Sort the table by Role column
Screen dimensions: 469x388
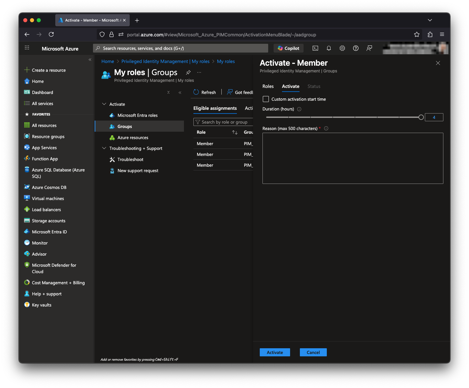point(235,132)
